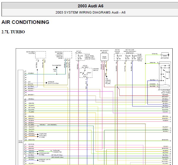The image size is (178, 165).
Task: Click the instrument cluster dashed box
Action: (x=41, y=55)
